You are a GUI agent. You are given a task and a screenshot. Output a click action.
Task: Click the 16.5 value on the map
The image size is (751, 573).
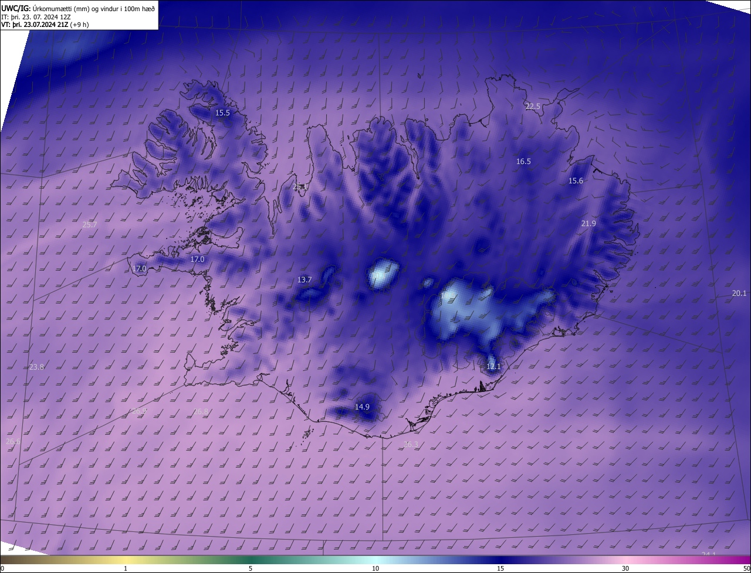point(523,162)
